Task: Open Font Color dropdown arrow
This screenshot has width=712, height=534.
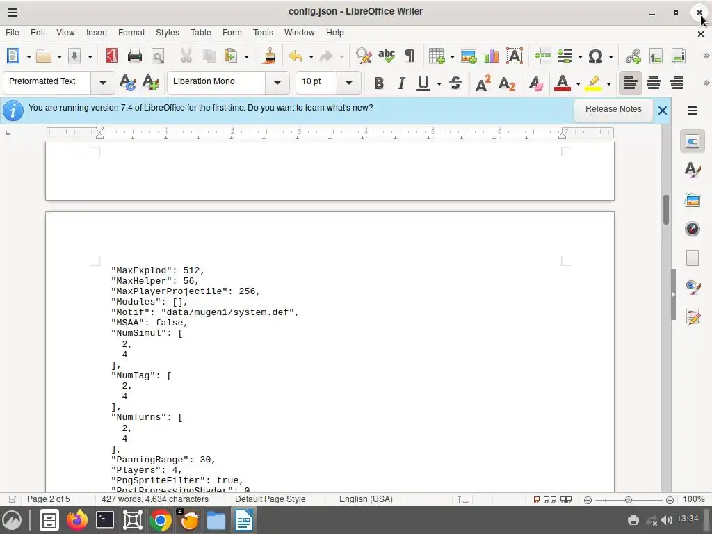Action: (x=578, y=83)
